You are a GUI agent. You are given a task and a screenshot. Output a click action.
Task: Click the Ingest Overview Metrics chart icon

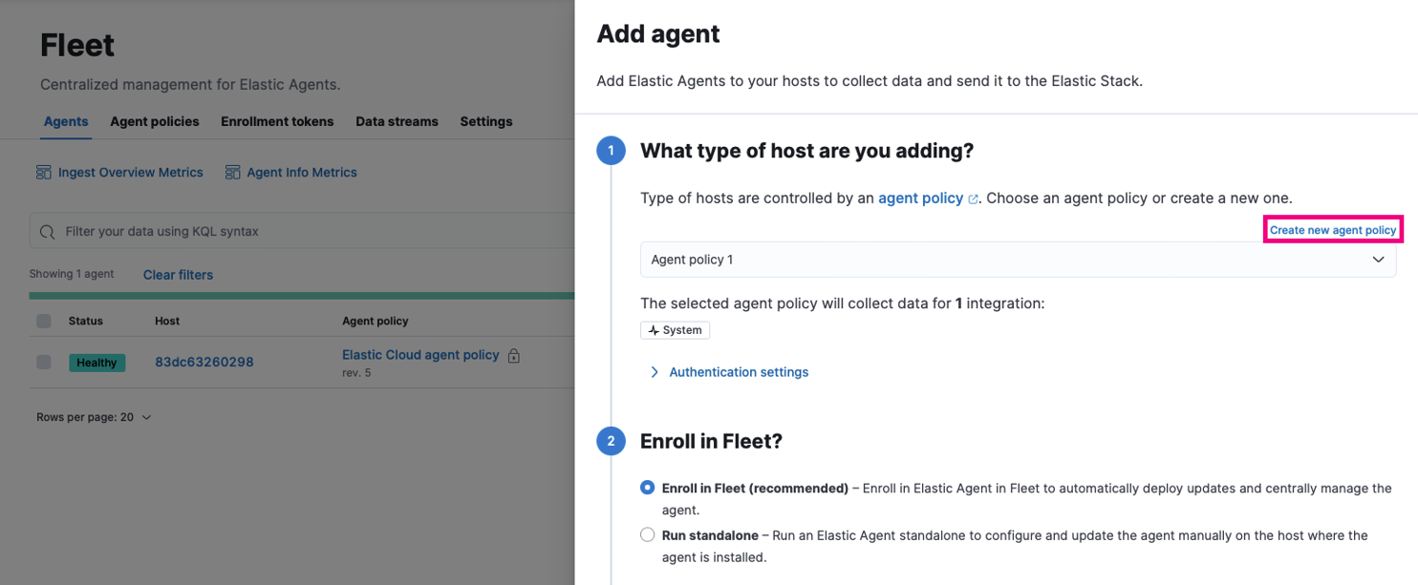[44, 172]
